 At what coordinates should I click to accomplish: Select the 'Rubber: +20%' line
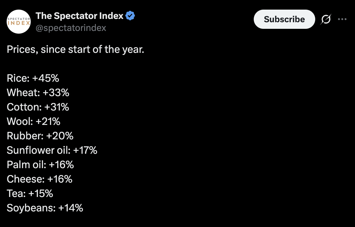pos(40,136)
